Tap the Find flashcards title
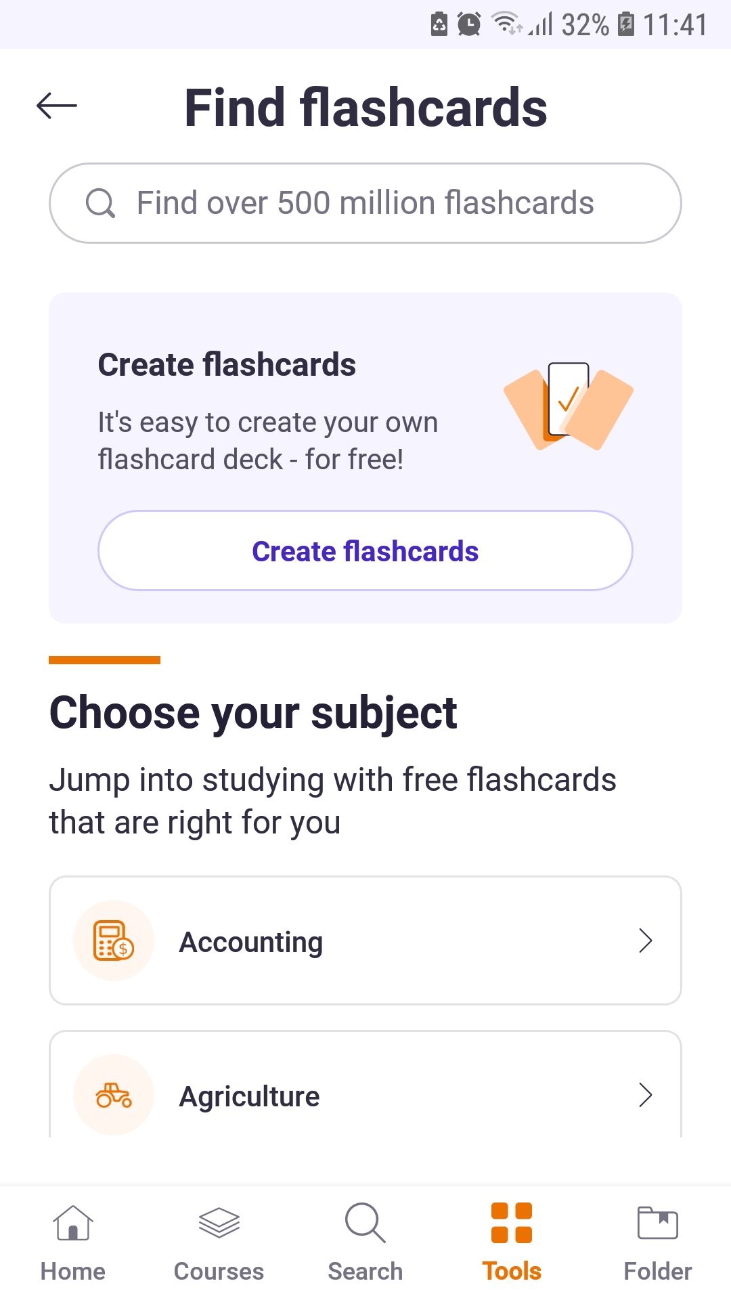 pos(365,107)
